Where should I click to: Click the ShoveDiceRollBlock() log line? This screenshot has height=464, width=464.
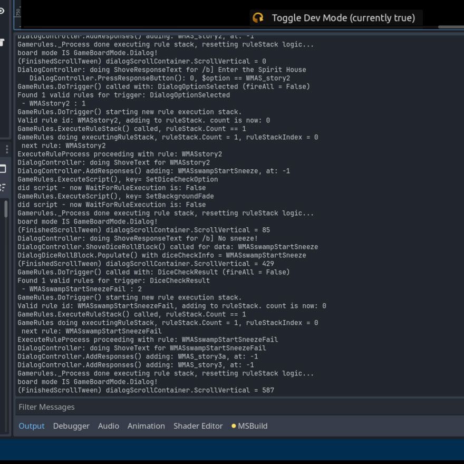click(168, 247)
